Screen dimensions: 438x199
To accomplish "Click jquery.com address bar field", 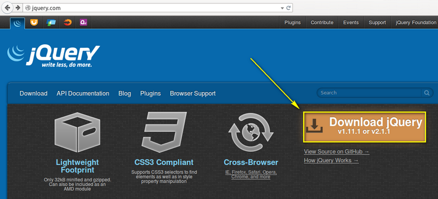I will point(158,8).
